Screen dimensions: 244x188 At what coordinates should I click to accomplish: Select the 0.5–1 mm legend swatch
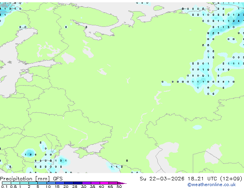[15, 183]
